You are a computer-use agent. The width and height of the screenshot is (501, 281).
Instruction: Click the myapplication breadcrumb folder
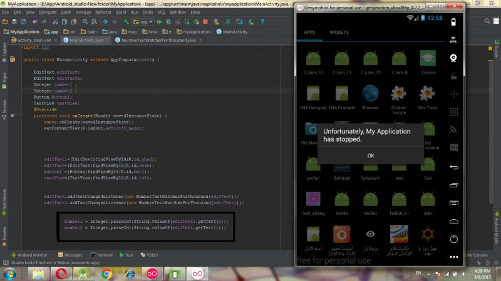[194, 32]
